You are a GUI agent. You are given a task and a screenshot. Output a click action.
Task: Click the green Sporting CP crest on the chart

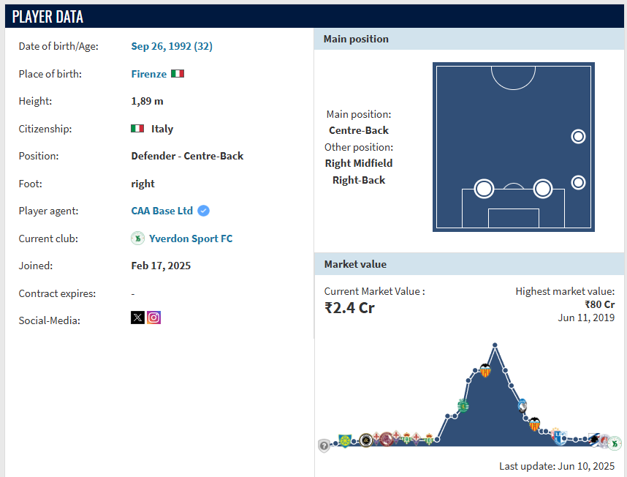[x=463, y=406]
